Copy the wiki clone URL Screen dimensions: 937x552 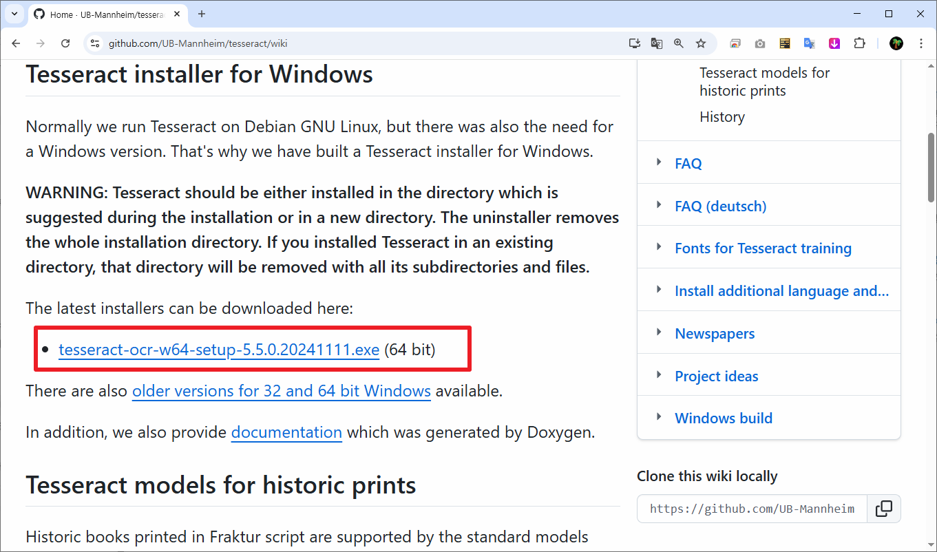pos(884,509)
